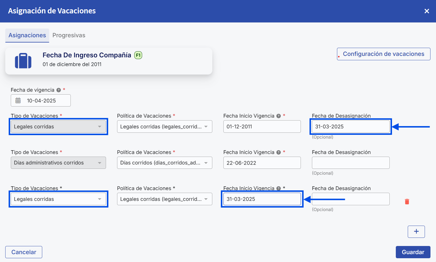Click the green F1 badge icon
This screenshot has width=436, height=262.
tap(138, 55)
